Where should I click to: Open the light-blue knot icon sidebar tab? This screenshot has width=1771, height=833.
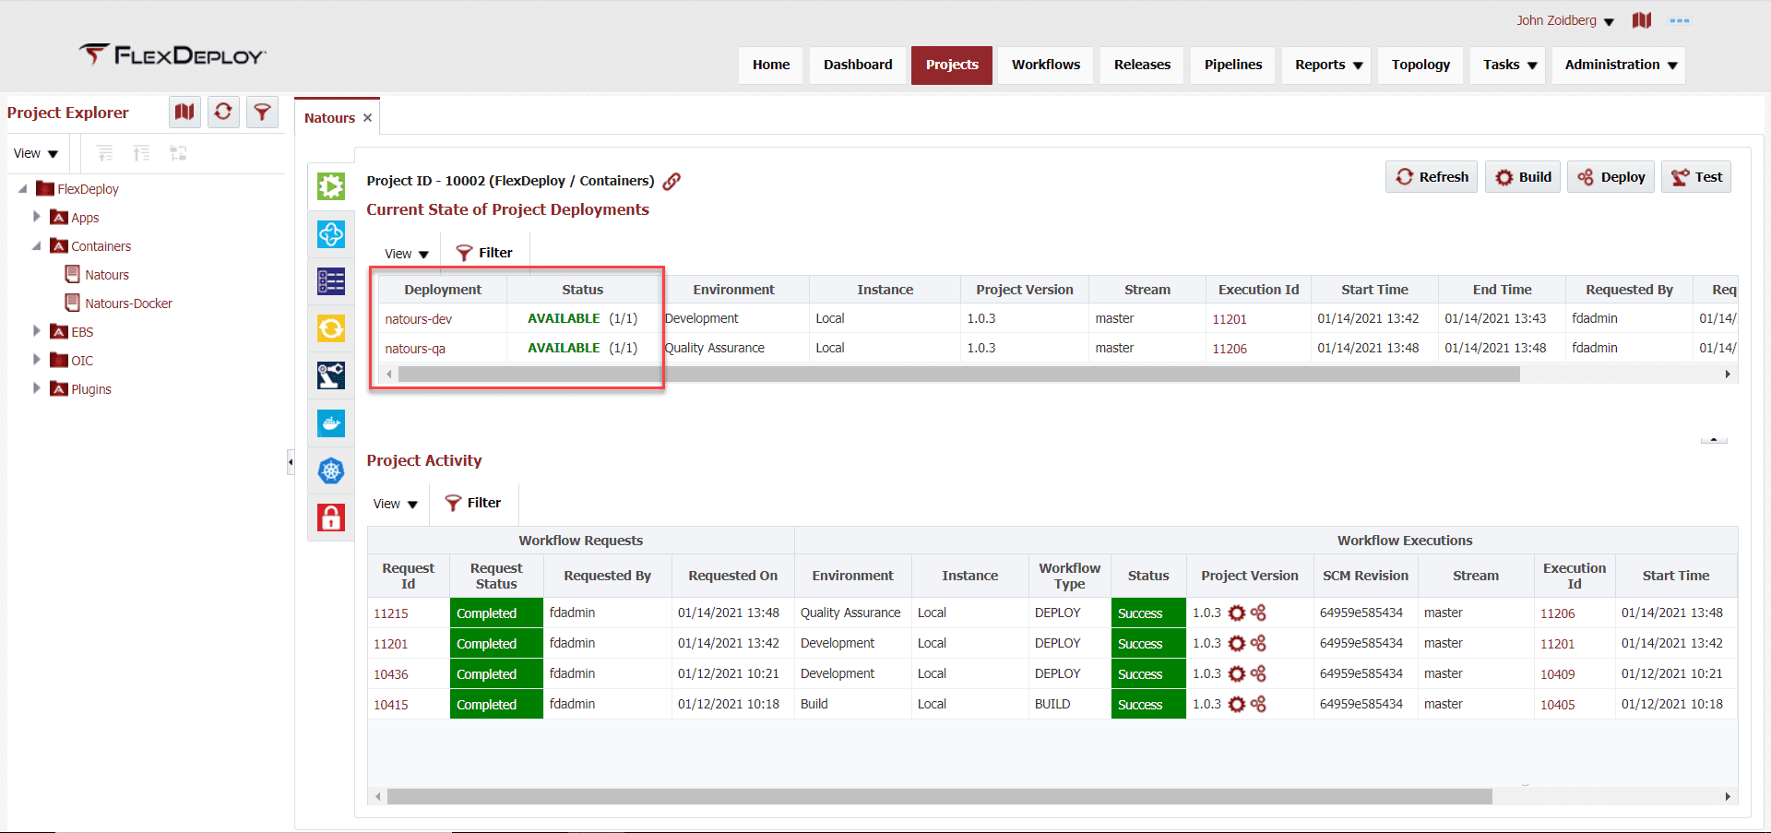click(331, 234)
